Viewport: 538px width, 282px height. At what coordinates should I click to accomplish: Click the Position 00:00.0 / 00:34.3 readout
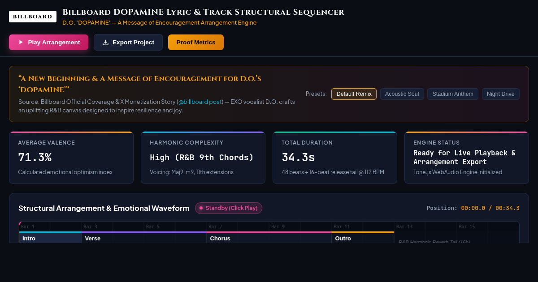click(473, 208)
